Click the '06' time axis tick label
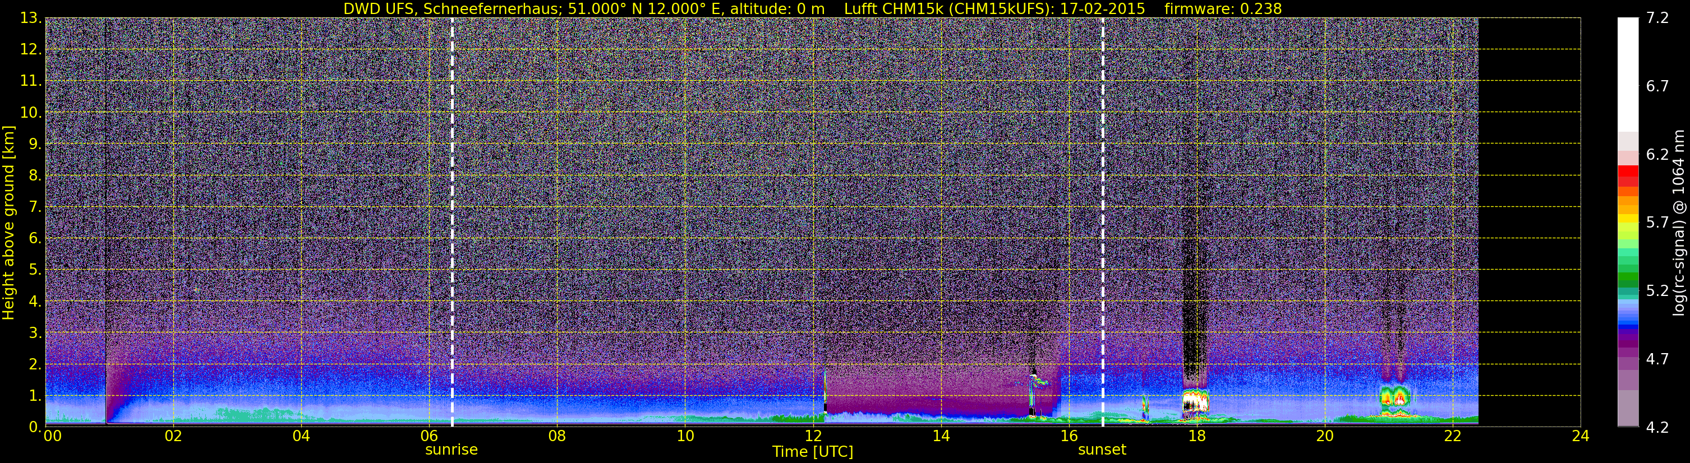Screen dimensions: 1690x463 pyautogui.click(x=429, y=436)
